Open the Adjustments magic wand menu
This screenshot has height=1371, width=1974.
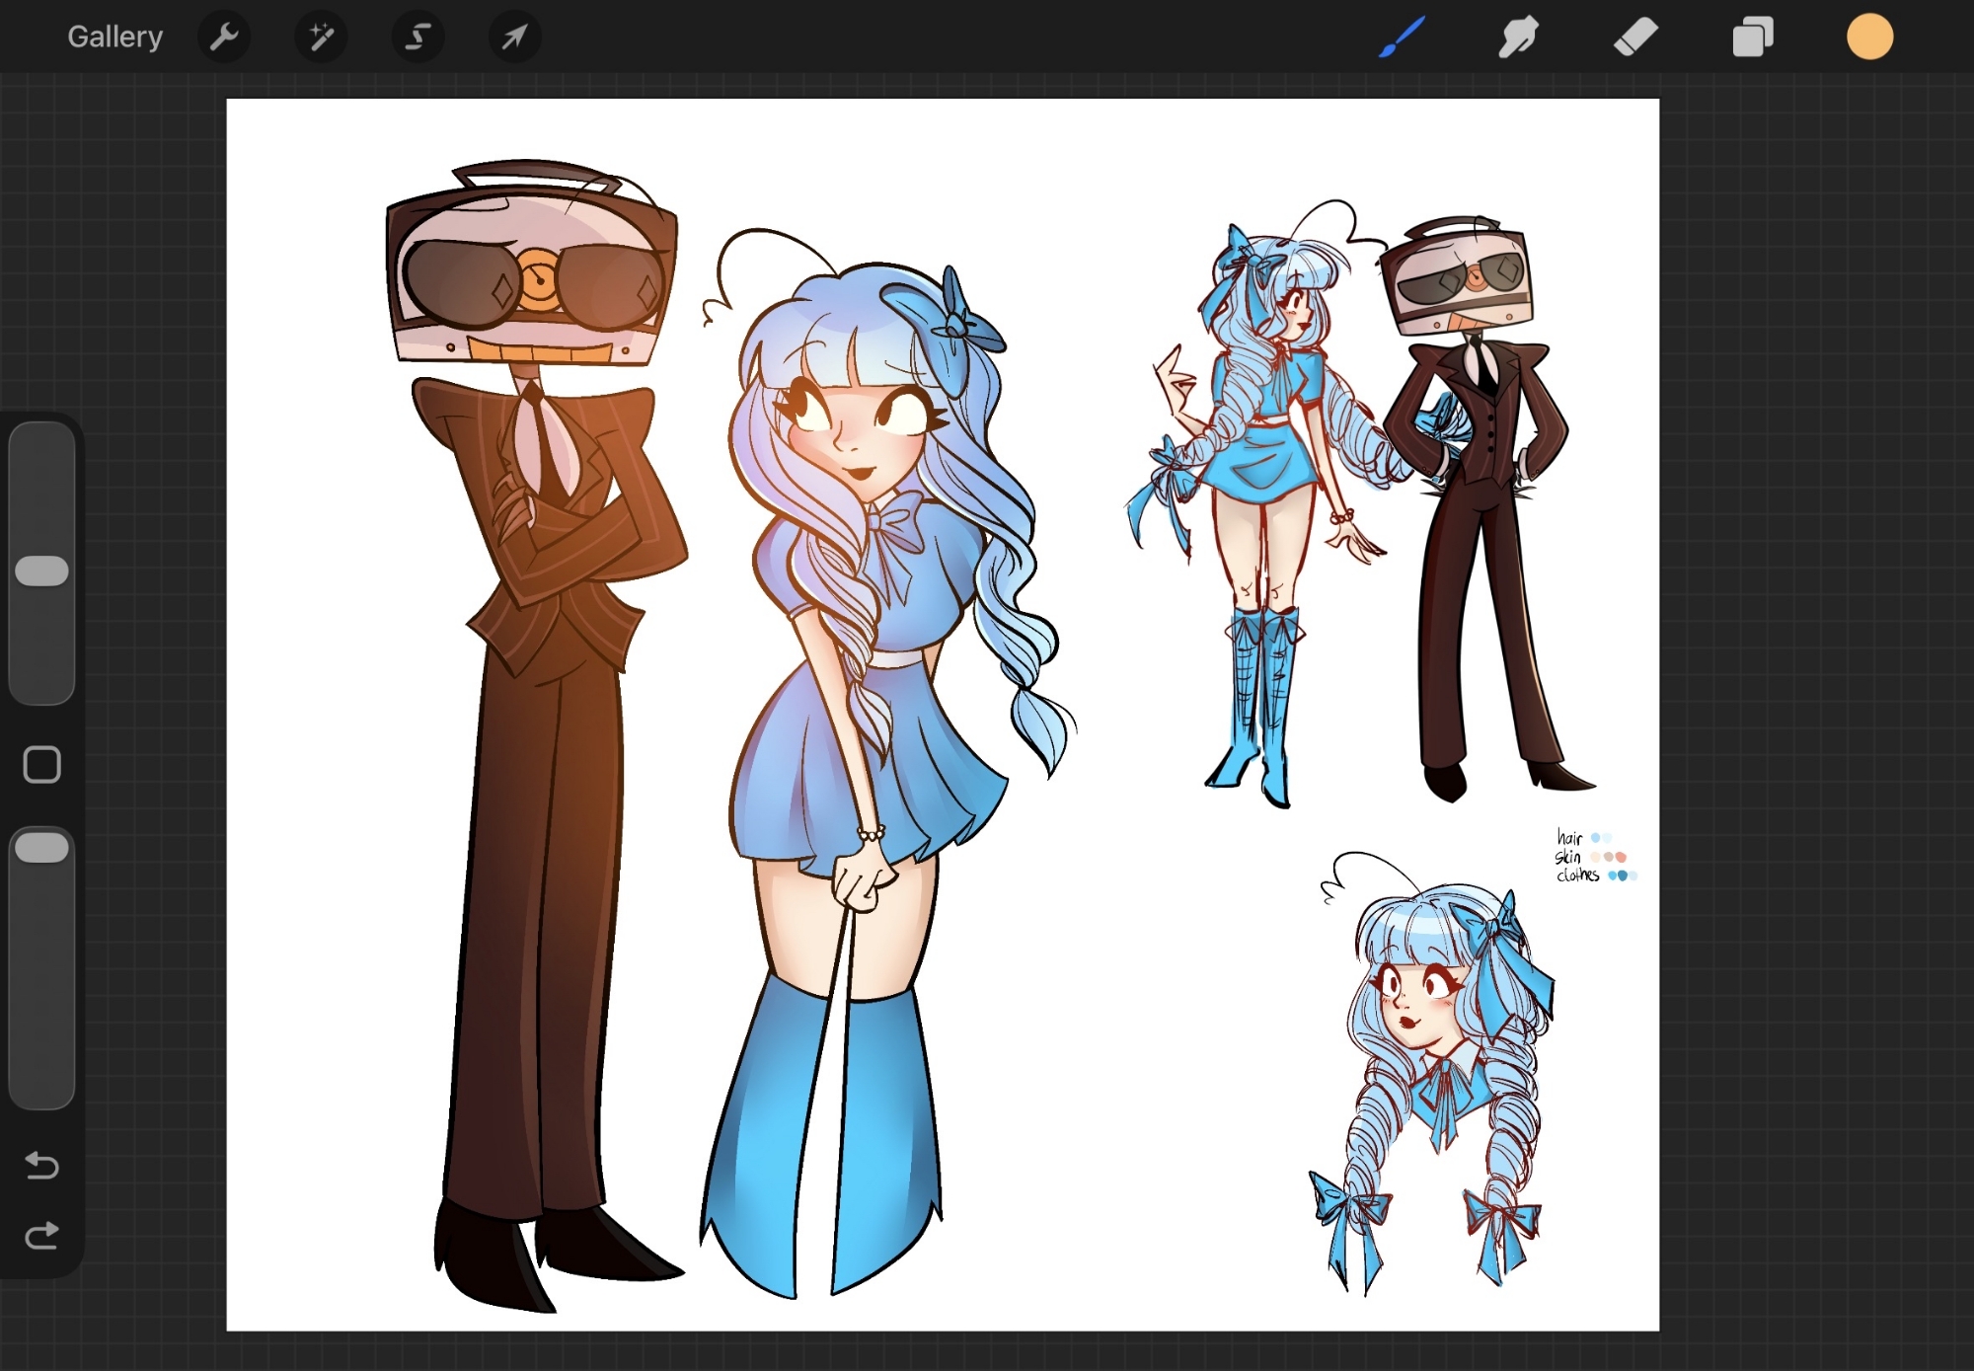321,38
